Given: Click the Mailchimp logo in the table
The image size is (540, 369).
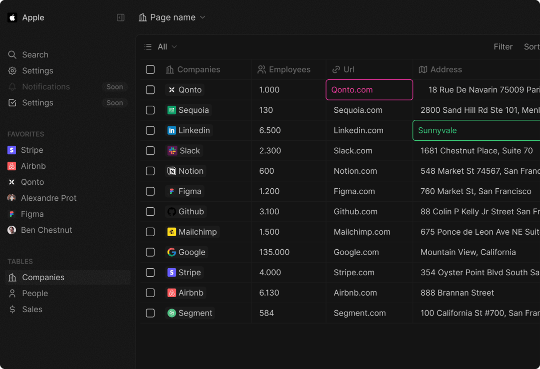Looking at the screenshot, I should tap(171, 232).
